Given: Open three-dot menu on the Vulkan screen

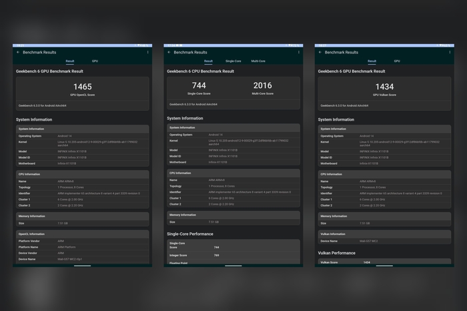Looking at the screenshot, I should point(450,52).
